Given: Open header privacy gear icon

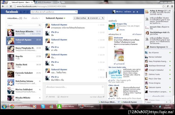Looking at the screenshot, I should 137,12.
